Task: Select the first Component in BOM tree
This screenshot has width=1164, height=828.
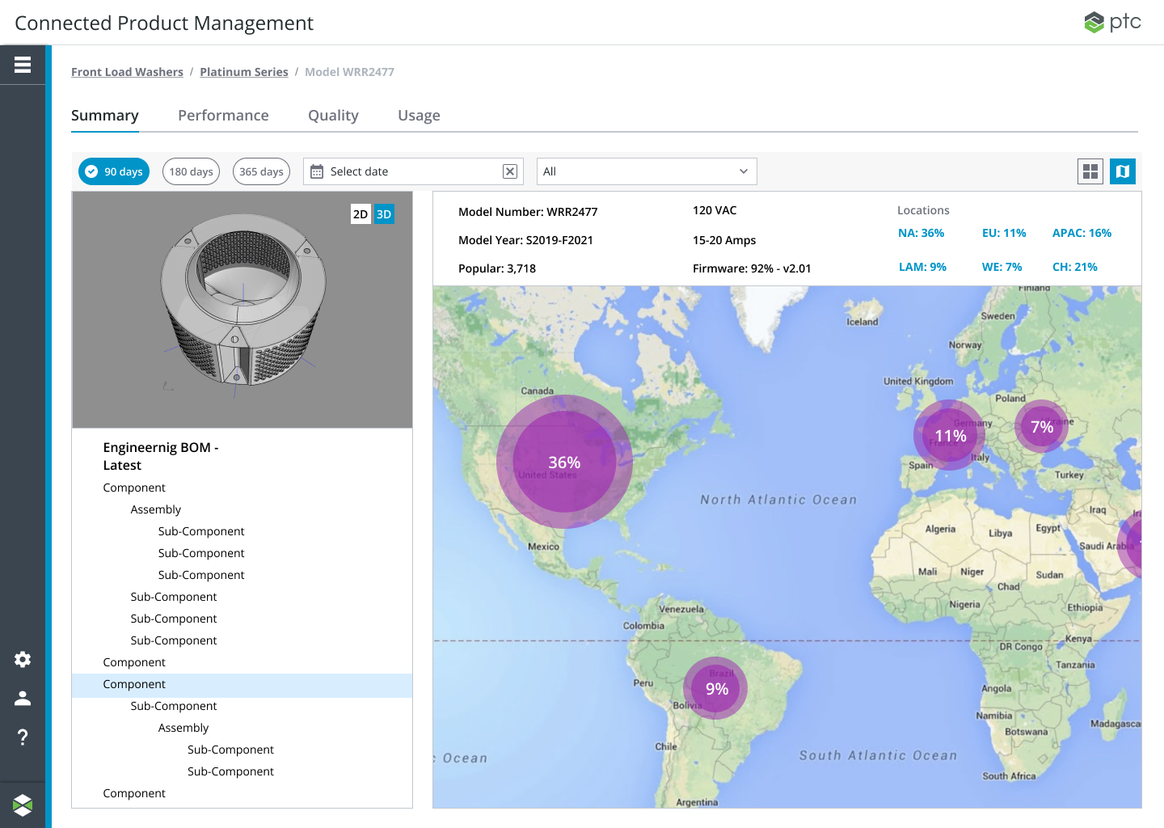Action: tap(134, 488)
